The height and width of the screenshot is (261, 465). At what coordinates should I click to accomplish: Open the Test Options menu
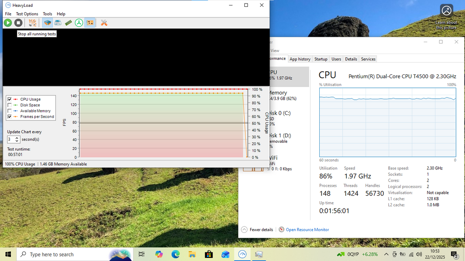click(x=27, y=14)
